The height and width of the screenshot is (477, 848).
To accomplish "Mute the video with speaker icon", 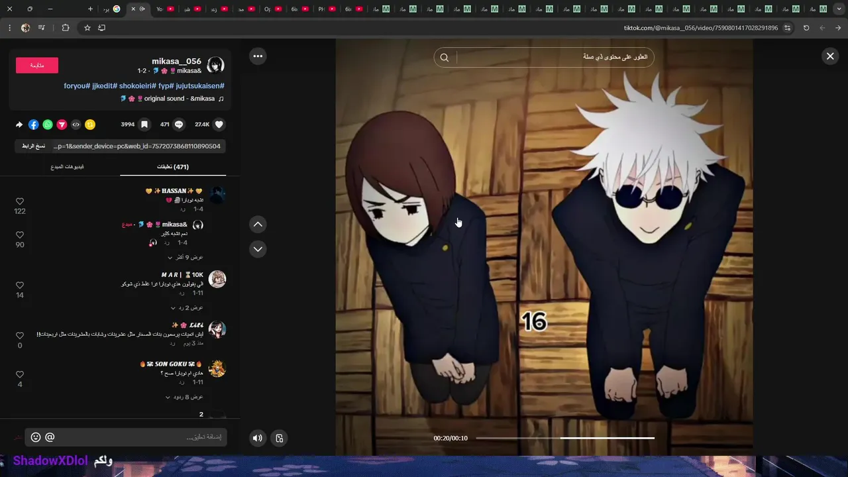I will tap(258, 438).
